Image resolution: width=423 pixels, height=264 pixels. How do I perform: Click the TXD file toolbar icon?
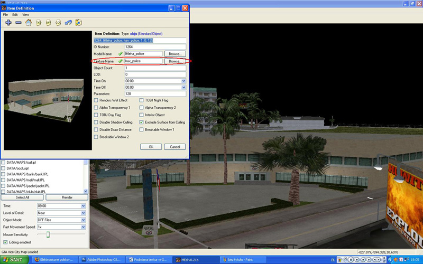click(x=39, y=23)
